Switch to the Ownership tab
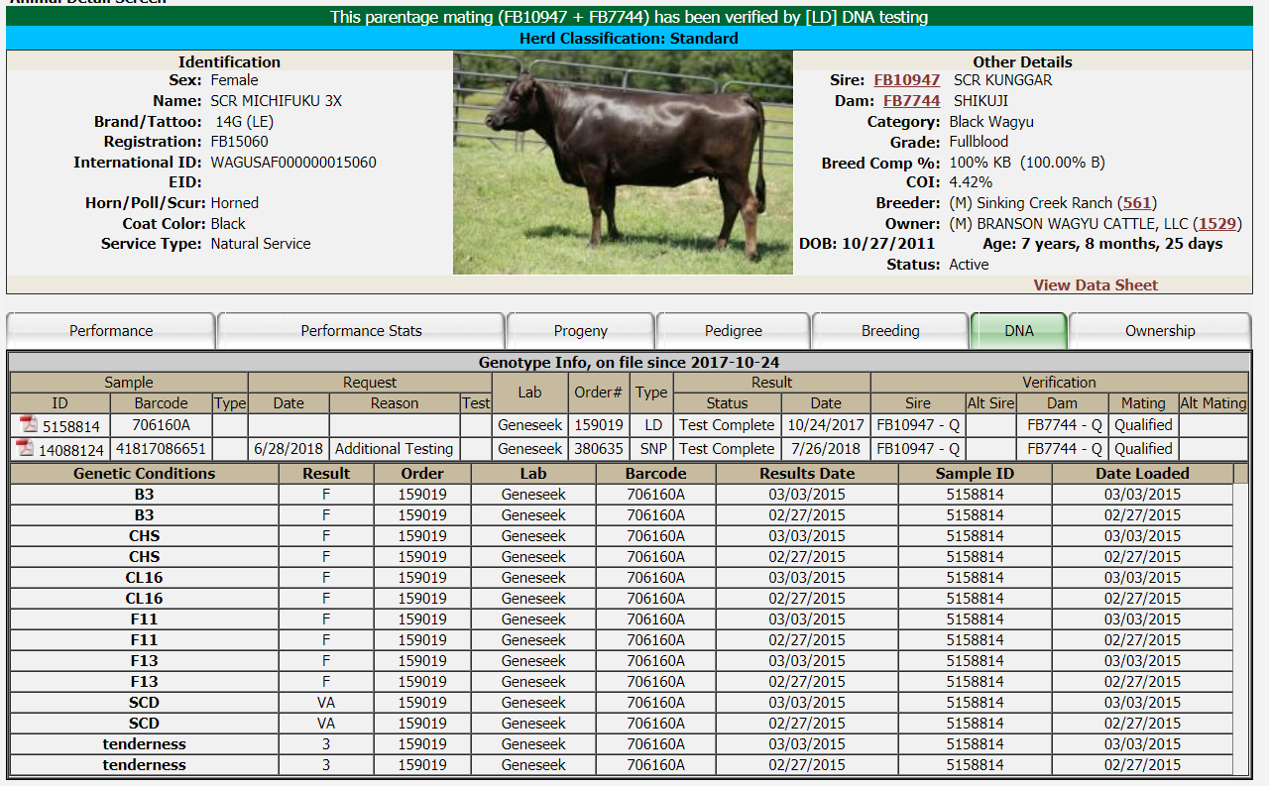The height and width of the screenshot is (786, 1269). (1160, 331)
